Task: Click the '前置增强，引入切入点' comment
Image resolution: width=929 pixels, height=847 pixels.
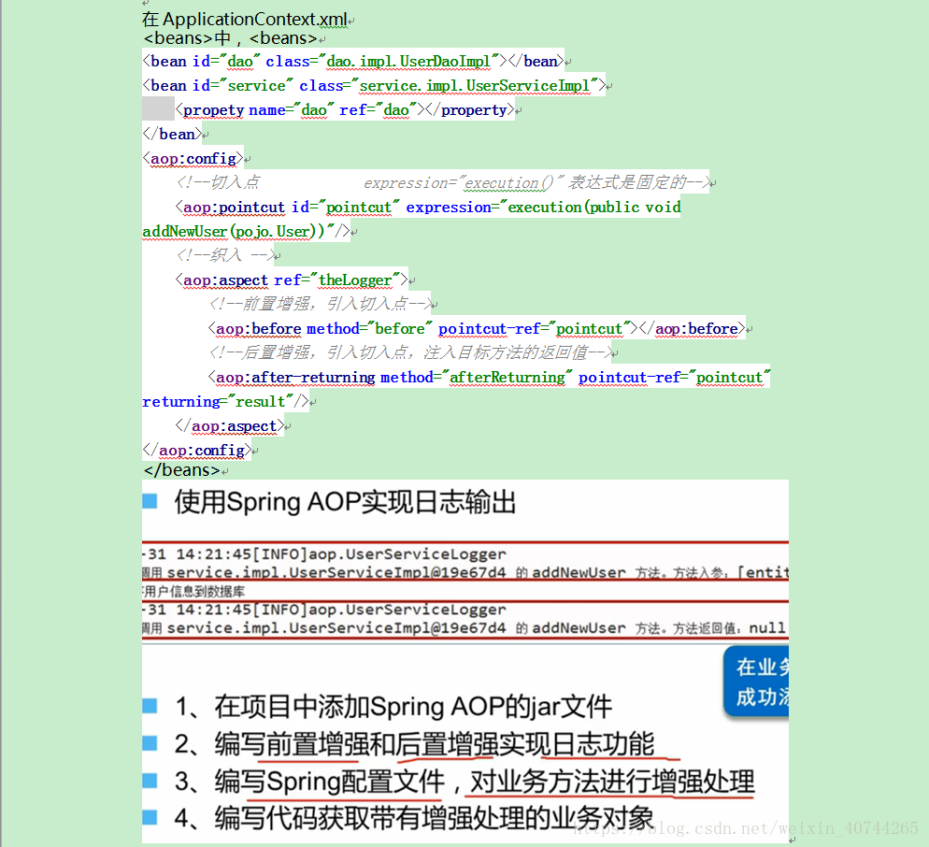Action: (x=322, y=304)
